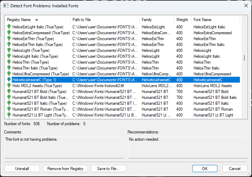Confirm with the OK button

[x=205, y=168]
